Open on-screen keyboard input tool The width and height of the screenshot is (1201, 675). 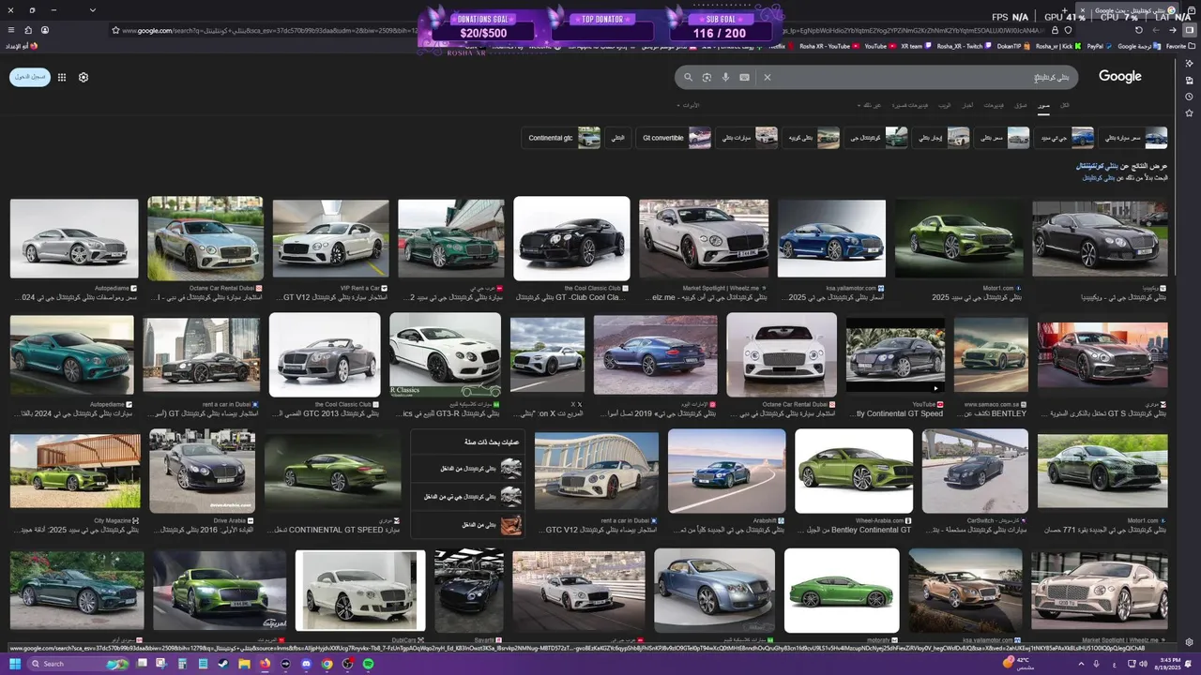click(744, 77)
